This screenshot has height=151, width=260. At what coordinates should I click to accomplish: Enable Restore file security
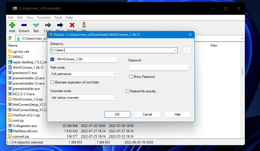[x=127, y=91]
